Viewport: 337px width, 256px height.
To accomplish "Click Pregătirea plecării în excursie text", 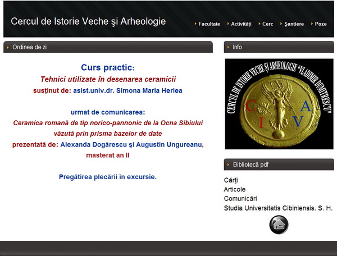I will click(x=108, y=177).
